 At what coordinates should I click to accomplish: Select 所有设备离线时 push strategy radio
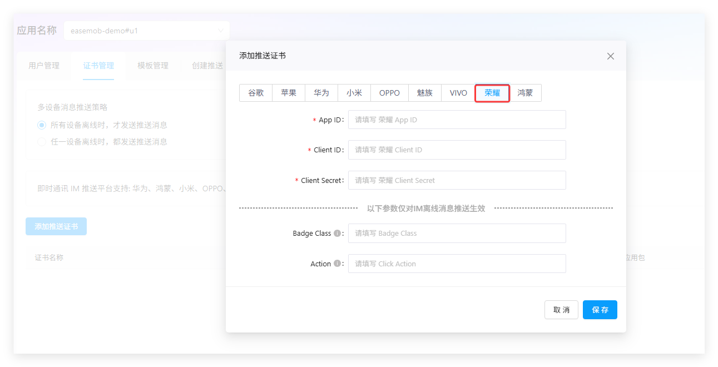[x=42, y=125]
